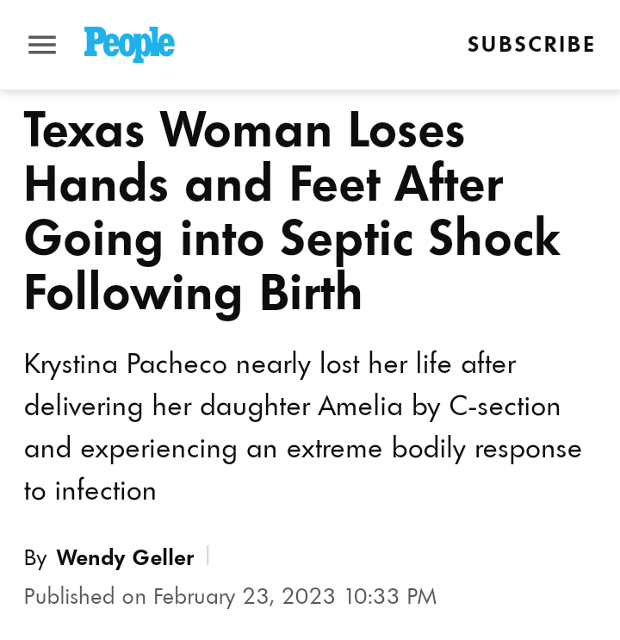Click the February 23, 2023 date

pyautogui.click(x=245, y=596)
